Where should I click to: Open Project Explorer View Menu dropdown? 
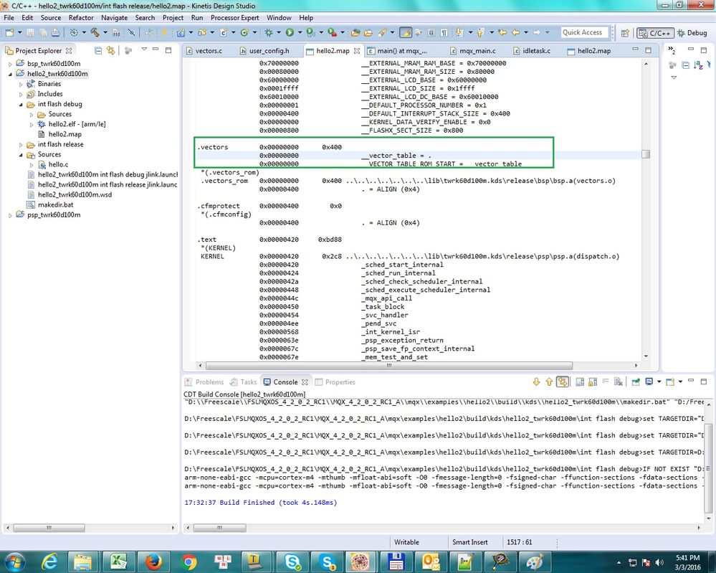coord(144,49)
